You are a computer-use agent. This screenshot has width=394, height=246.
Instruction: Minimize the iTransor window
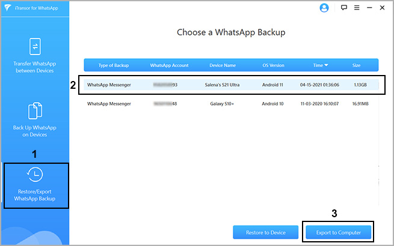(369, 8)
